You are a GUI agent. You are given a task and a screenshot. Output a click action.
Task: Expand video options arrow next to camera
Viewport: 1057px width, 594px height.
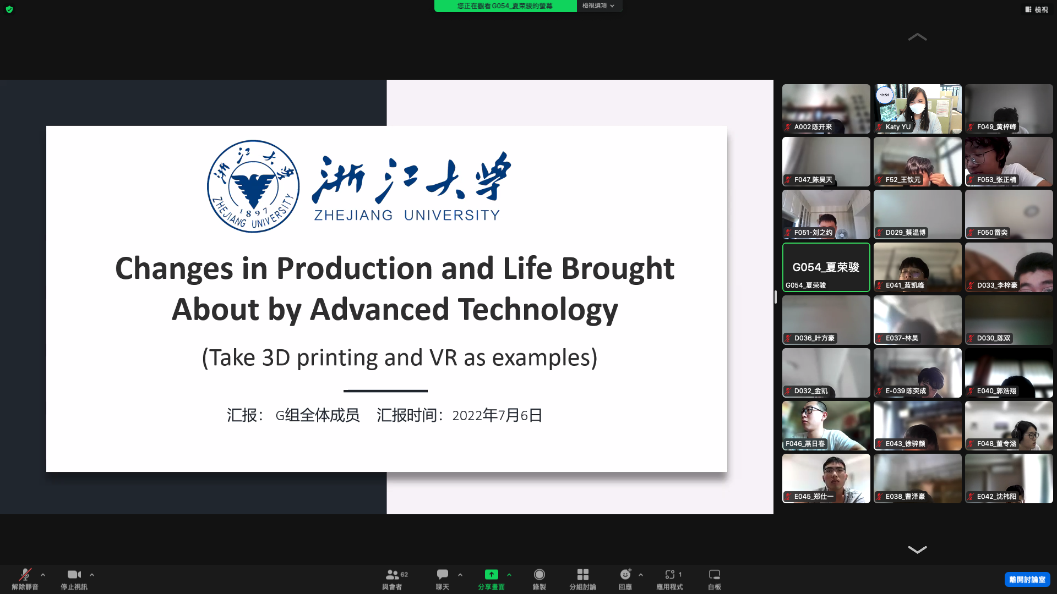point(92,575)
